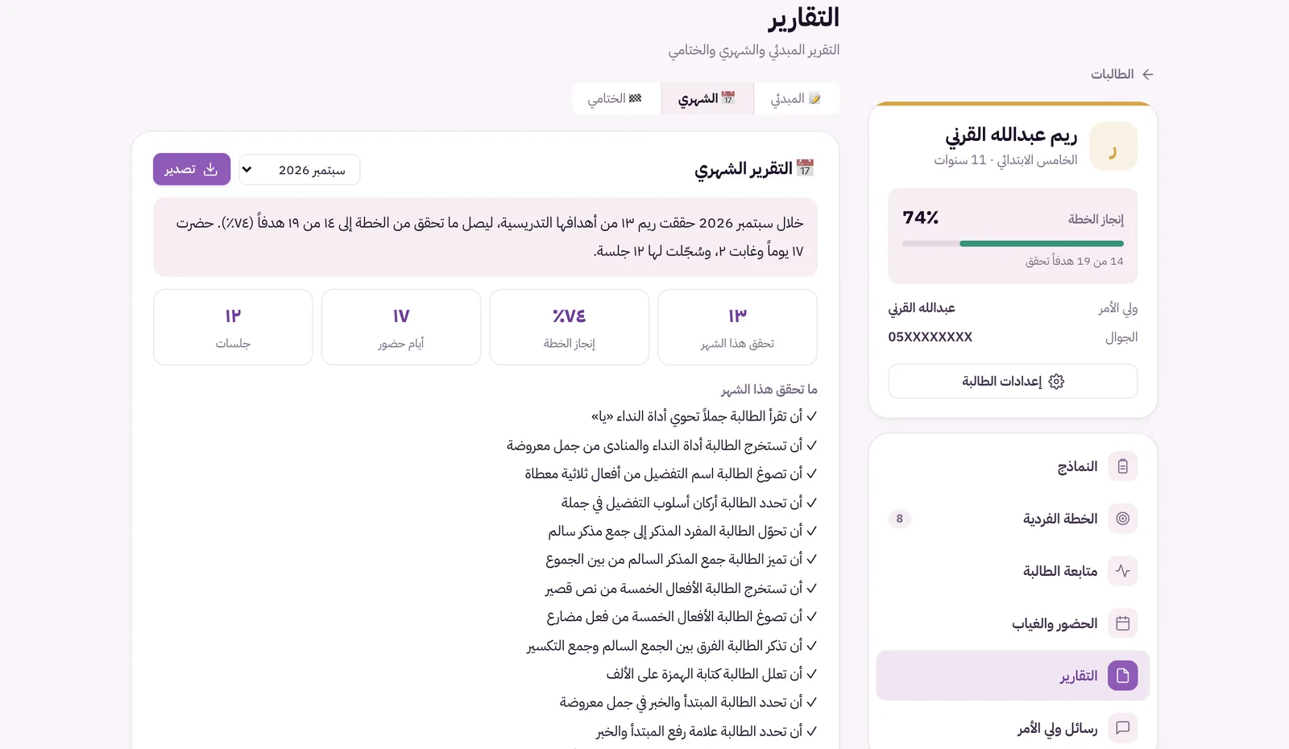Open متابعة الطالبة in the sidebar
Viewport: 1289px width, 749px height.
point(1013,571)
